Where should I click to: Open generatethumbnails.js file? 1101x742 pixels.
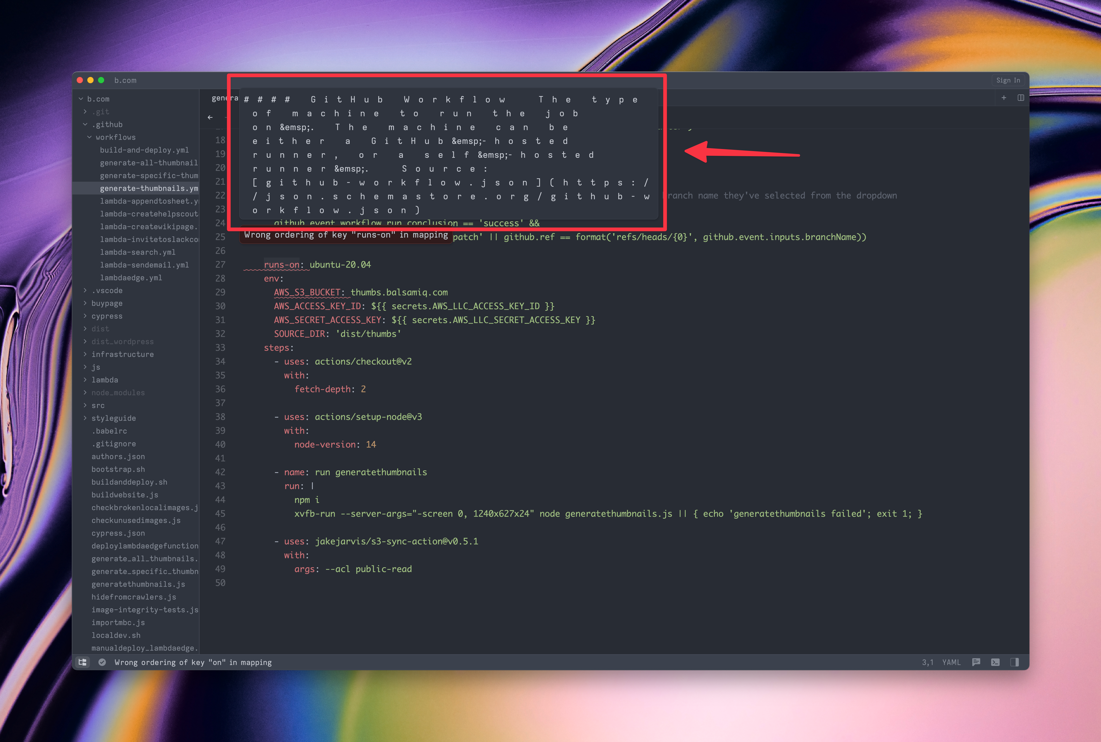(x=138, y=585)
